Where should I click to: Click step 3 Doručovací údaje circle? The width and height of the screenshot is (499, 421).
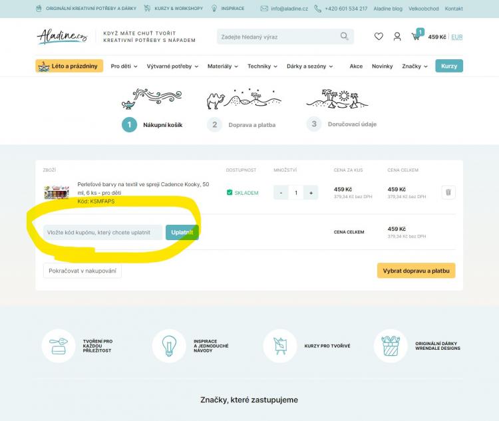314,124
